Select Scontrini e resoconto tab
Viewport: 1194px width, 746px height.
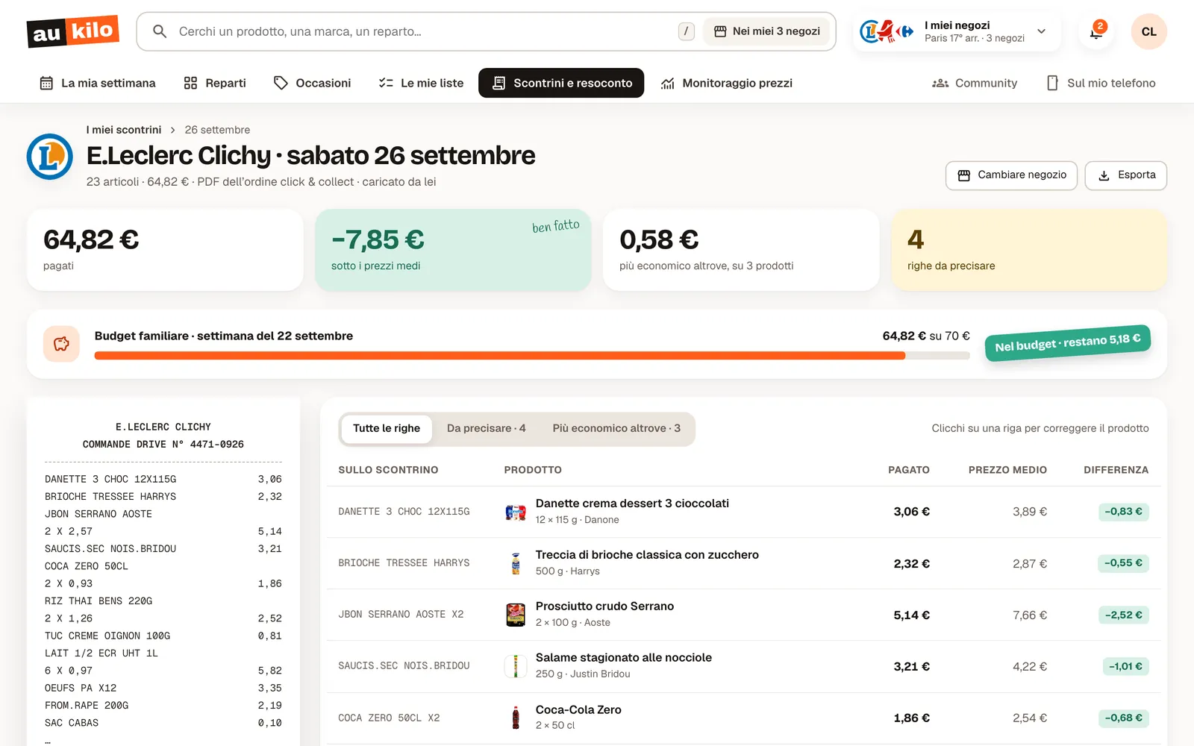pyautogui.click(x=561, y=83)
